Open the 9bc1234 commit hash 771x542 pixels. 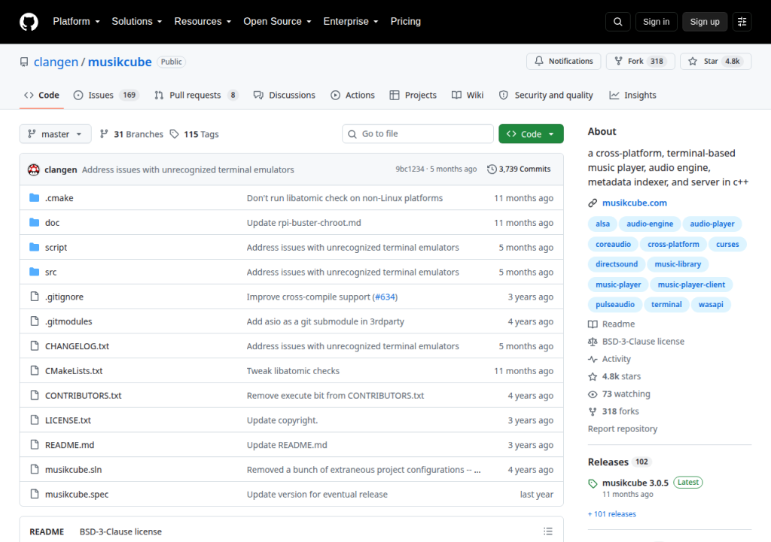(410, 169)
